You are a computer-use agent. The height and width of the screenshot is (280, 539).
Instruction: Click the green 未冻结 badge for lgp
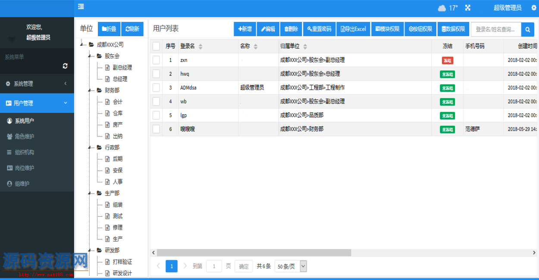click(448, 116)
